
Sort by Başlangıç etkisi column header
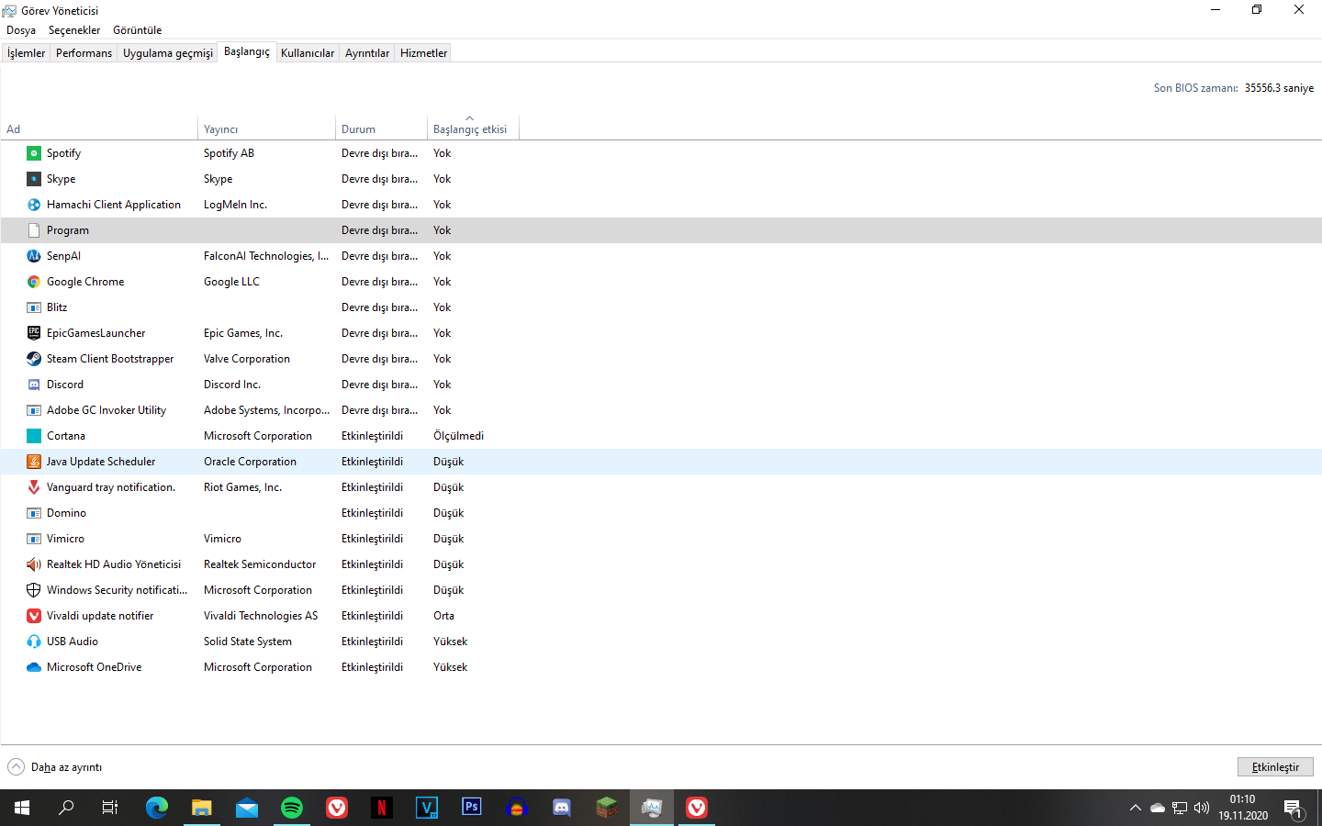[473, 129]
